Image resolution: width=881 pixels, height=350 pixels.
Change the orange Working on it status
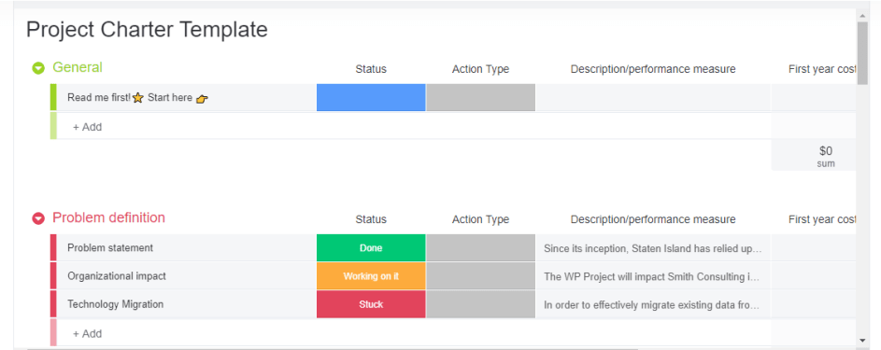point(371,276)
